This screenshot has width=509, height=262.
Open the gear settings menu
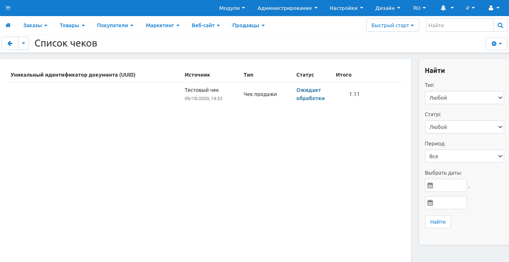(497, 43)
